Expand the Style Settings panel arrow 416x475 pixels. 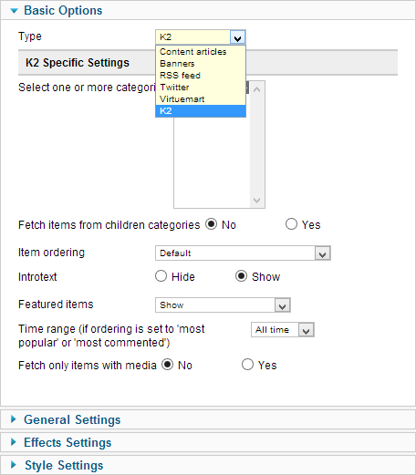pos(14,465)
